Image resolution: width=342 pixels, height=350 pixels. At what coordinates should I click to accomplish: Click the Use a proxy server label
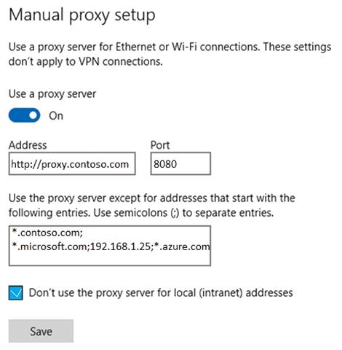[x=52, y=94]
